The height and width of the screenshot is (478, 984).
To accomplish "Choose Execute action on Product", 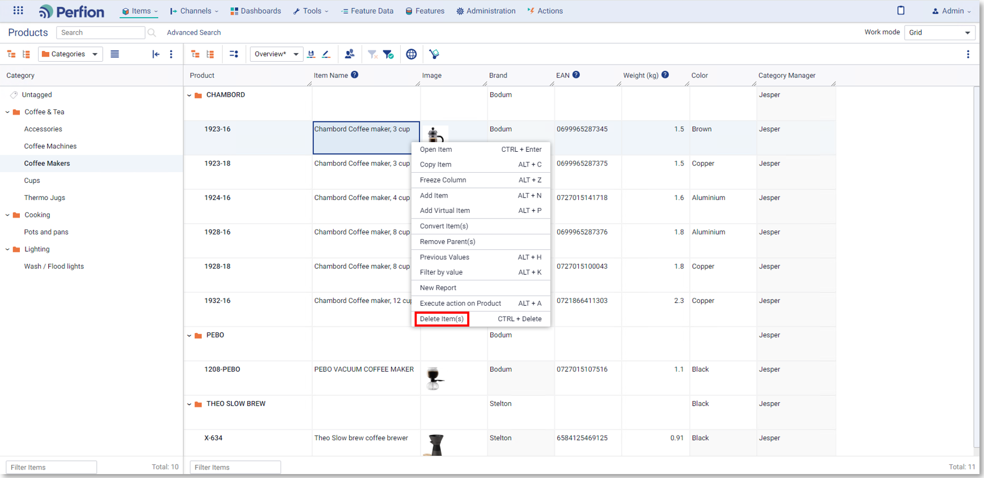I will coord(481,304).
